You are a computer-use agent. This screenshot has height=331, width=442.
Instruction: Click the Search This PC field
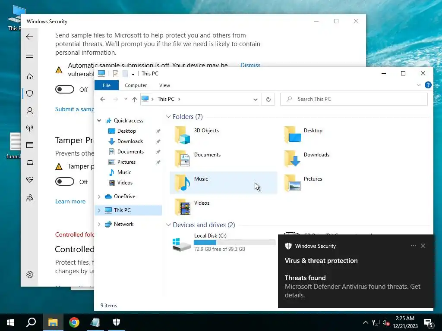click(354, 99)
